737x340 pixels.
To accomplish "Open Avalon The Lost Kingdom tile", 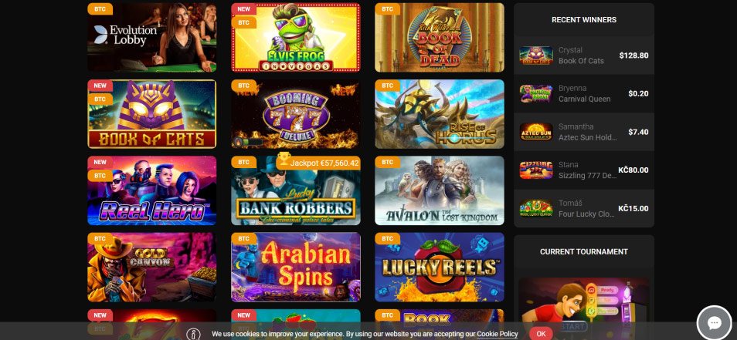I will (x=440, y=190).
